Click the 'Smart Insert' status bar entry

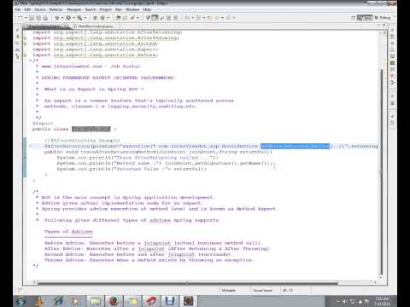262,290
